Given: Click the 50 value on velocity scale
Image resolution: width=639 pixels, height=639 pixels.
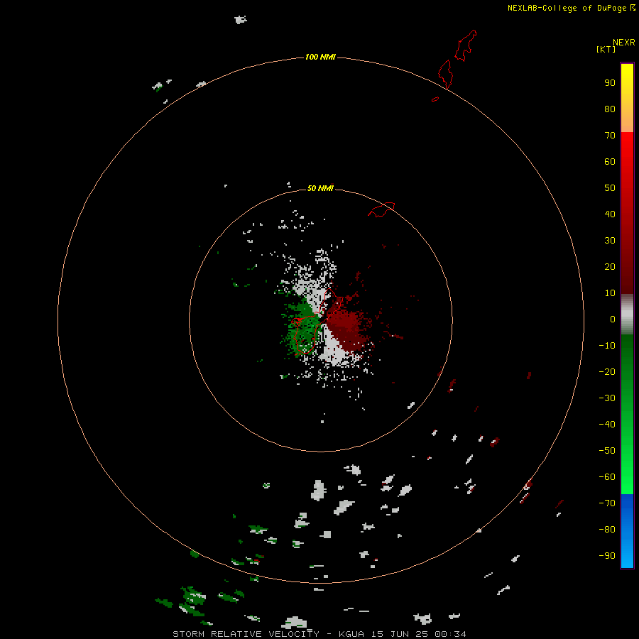Looking at the screenshot, I should pos(610,188).
